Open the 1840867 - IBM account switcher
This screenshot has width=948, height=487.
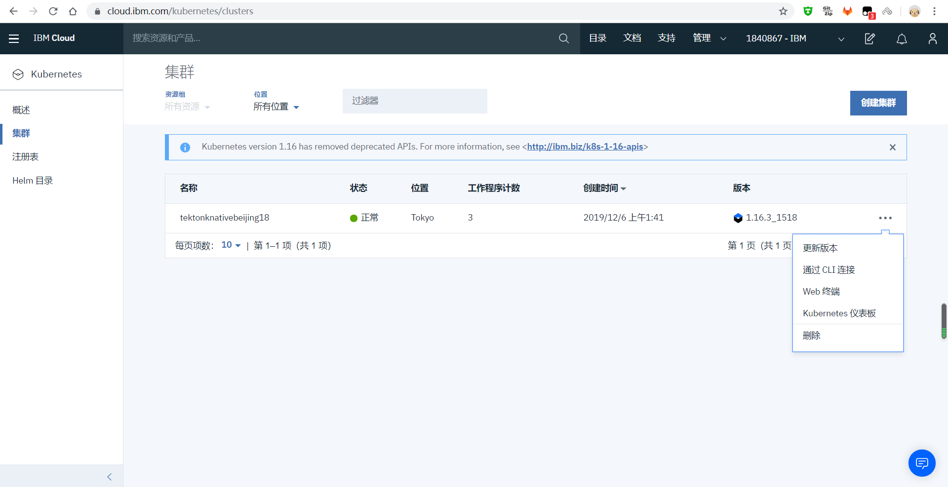click(795, 38)
